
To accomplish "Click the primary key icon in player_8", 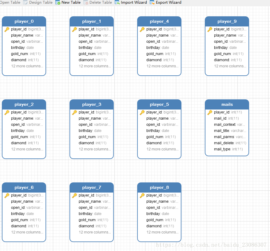I will click(142, 195).
